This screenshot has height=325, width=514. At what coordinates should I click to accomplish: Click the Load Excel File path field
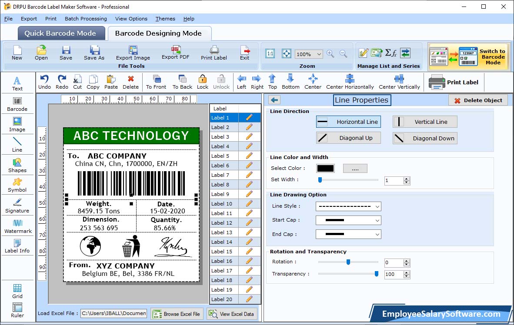114,314
